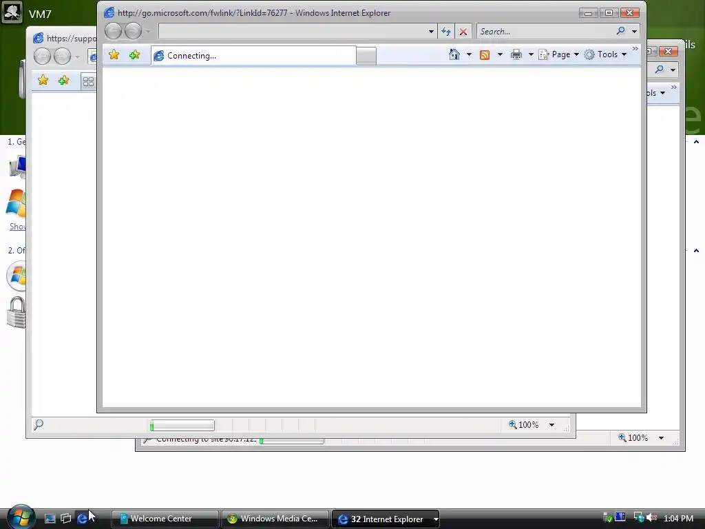Image resolution: width=705 pixels, height=529 pixels.
Task: Click the Show link in Welcome Center
Action: (17, 227)
